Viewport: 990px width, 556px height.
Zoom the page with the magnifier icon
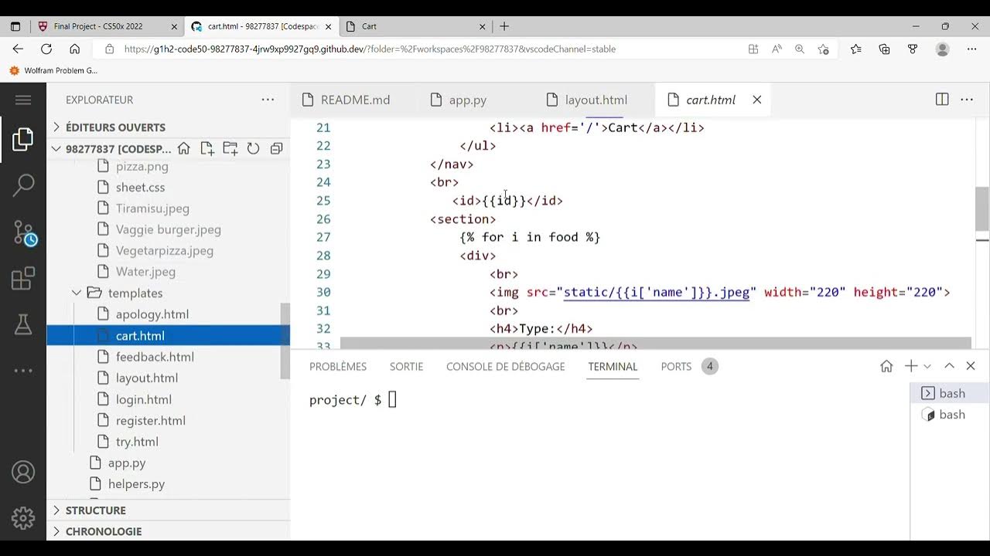[800, 49]
